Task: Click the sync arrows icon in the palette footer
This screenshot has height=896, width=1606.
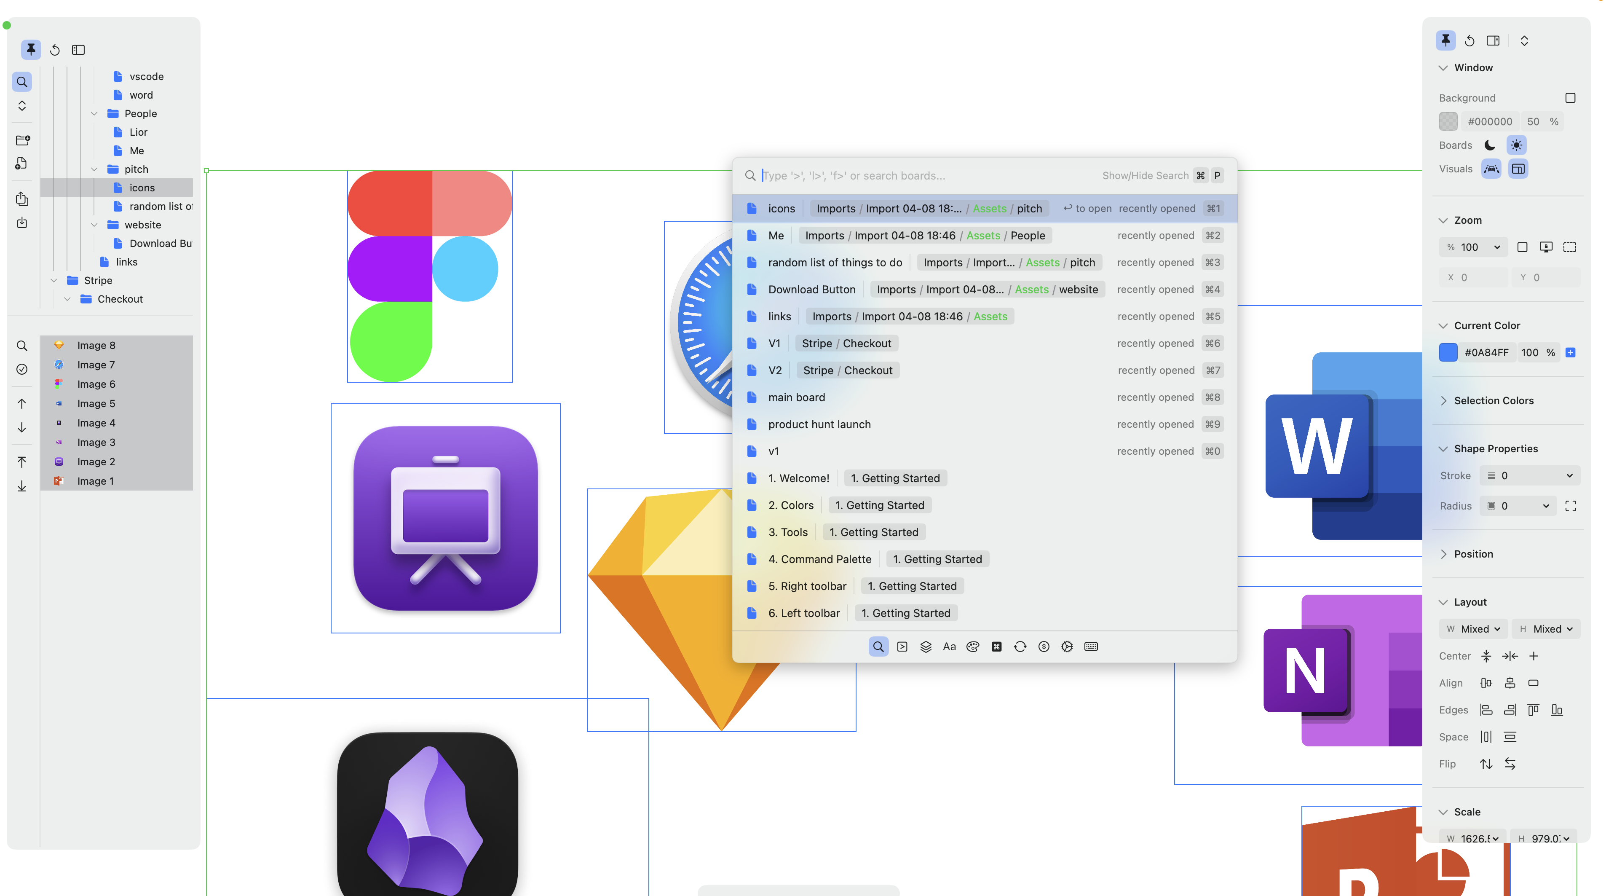Action: coord(1020,647)
